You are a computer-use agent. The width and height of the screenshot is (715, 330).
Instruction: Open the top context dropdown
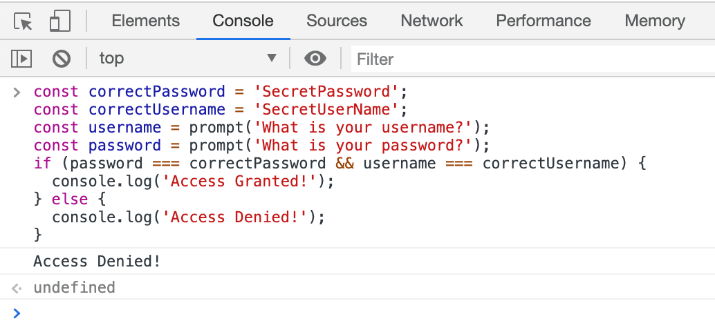tap(187, 59)
